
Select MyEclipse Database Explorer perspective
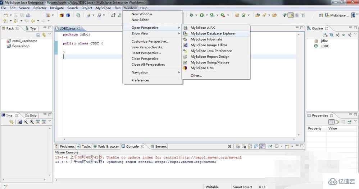[216, 33]
